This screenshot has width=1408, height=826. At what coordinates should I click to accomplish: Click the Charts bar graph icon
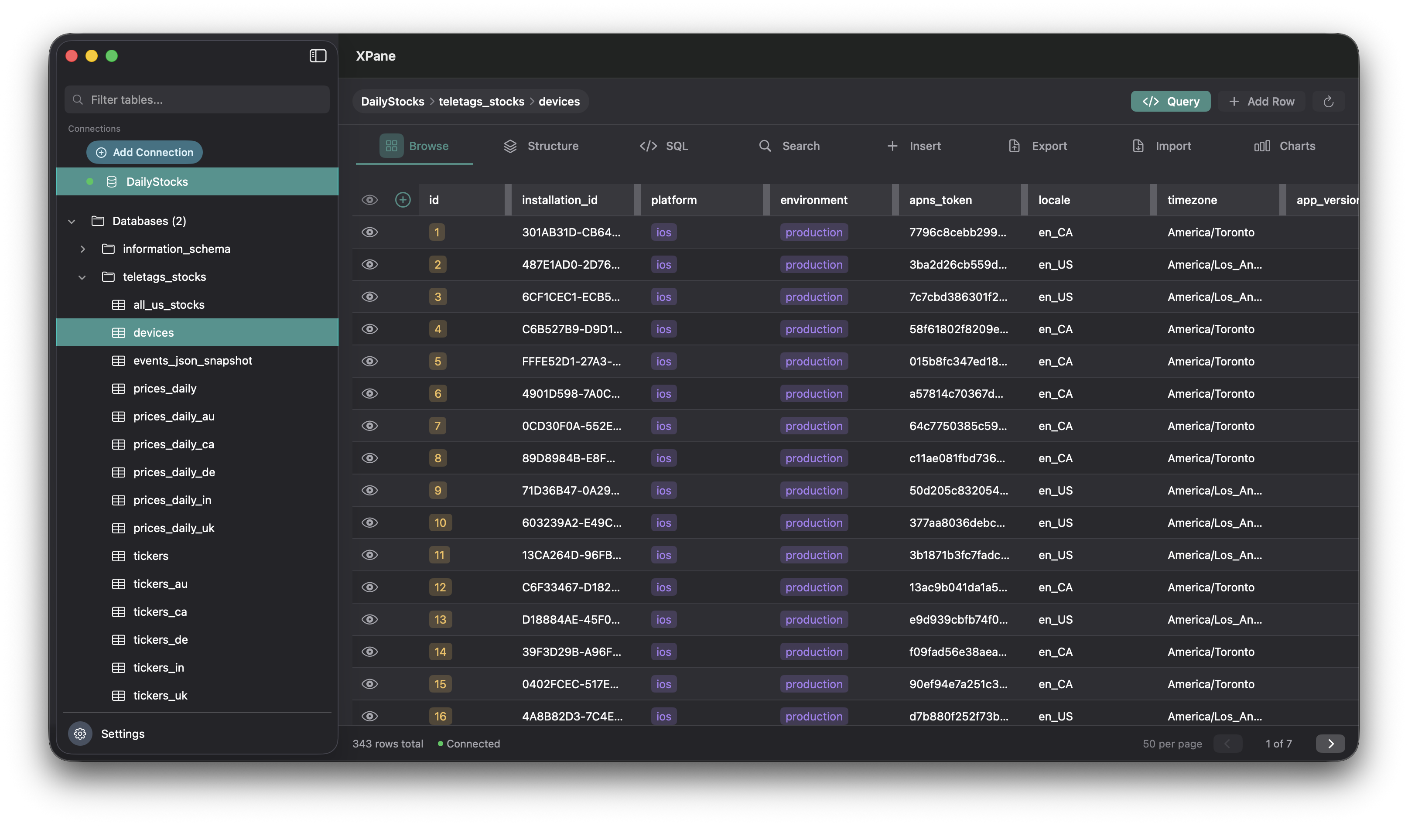(1262, 146)
